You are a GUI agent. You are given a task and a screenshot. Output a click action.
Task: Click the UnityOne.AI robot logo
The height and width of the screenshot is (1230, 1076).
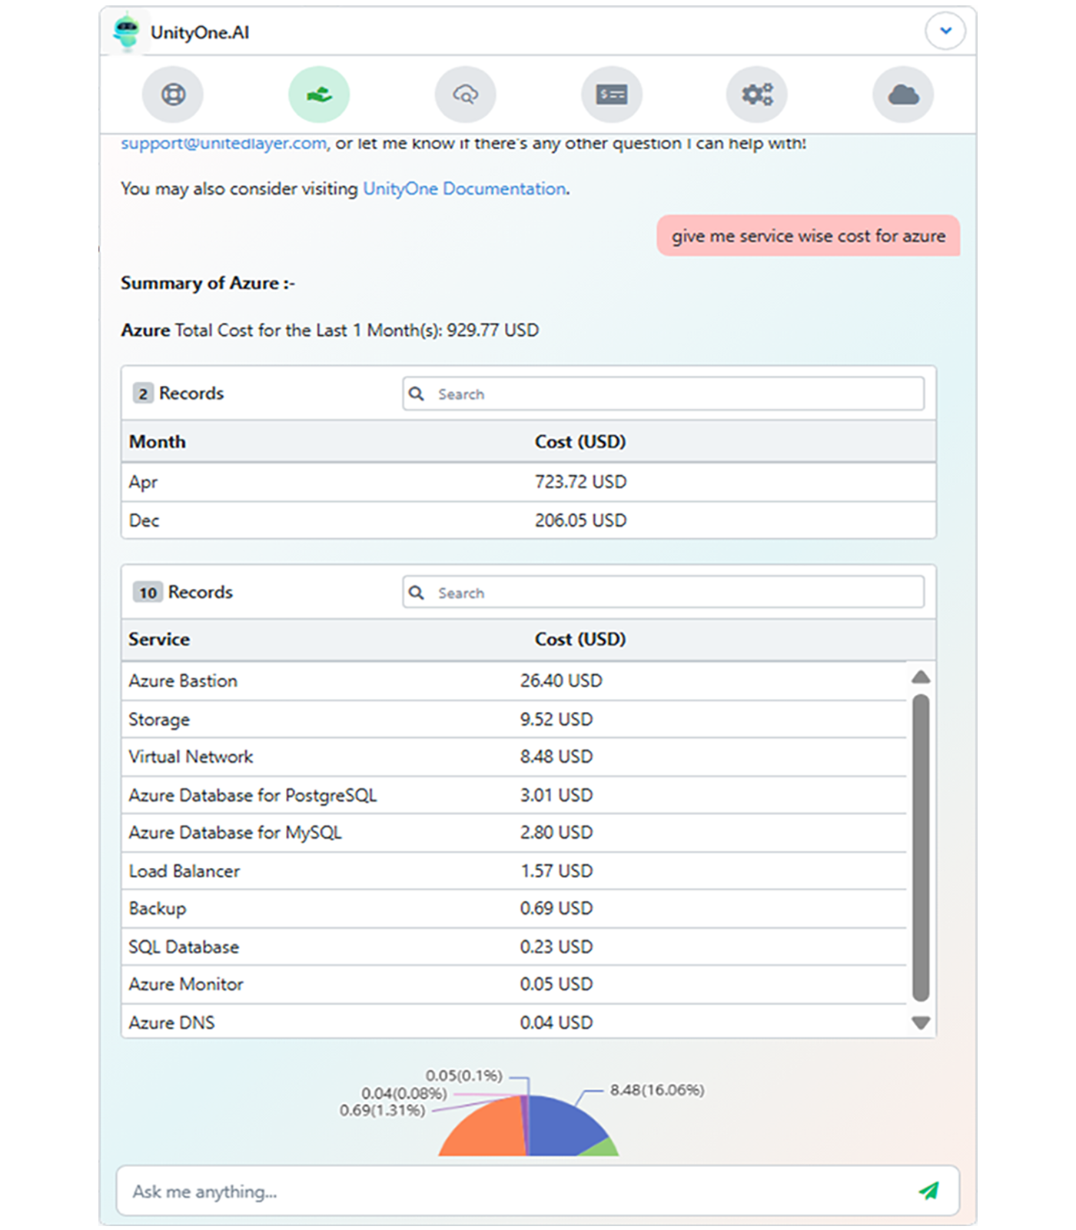[x=126, y=32]
